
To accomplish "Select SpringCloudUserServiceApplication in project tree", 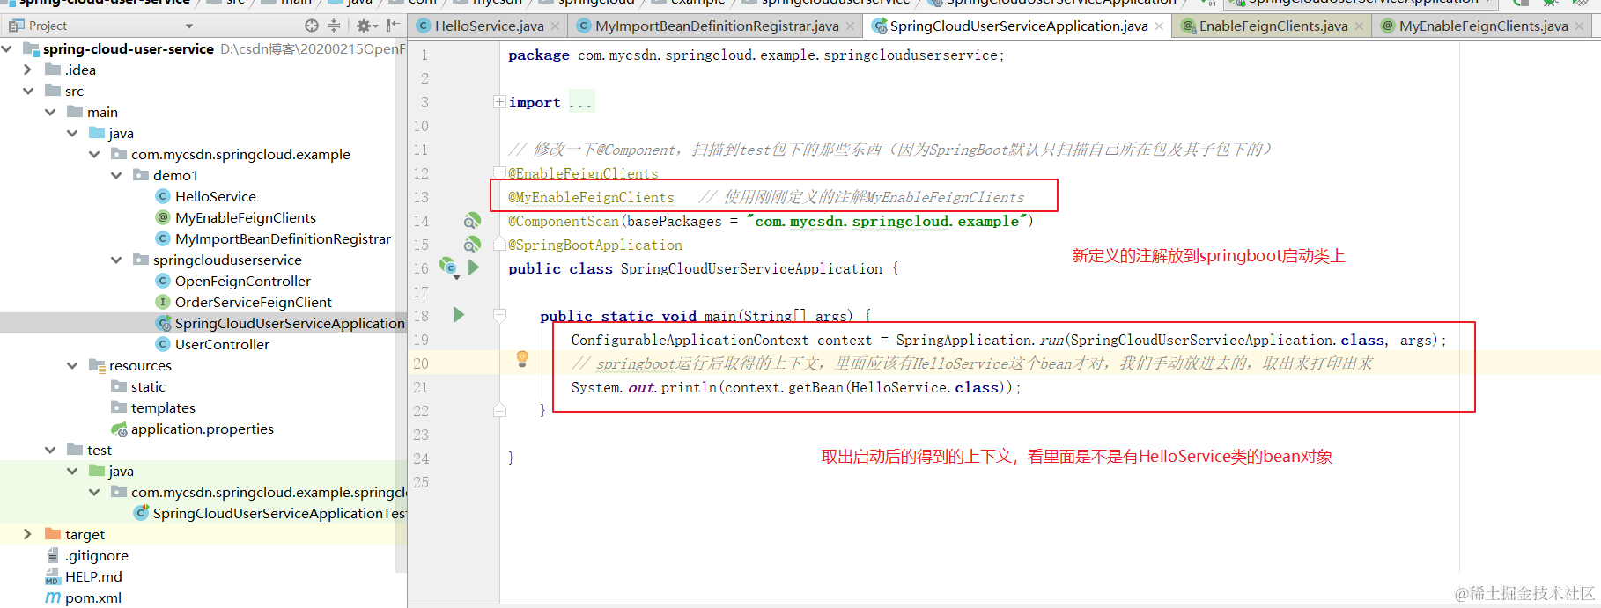I will pos(289,323).
